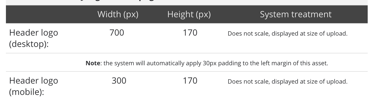Viewport: 372px width, 103px height.
Task: Click the bold Note word
Action: (92, 63)
